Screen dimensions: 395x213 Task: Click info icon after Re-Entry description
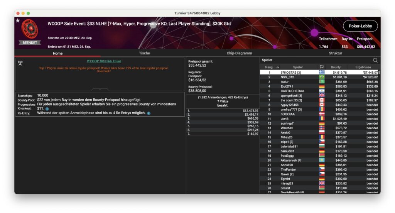coord(149,113)
